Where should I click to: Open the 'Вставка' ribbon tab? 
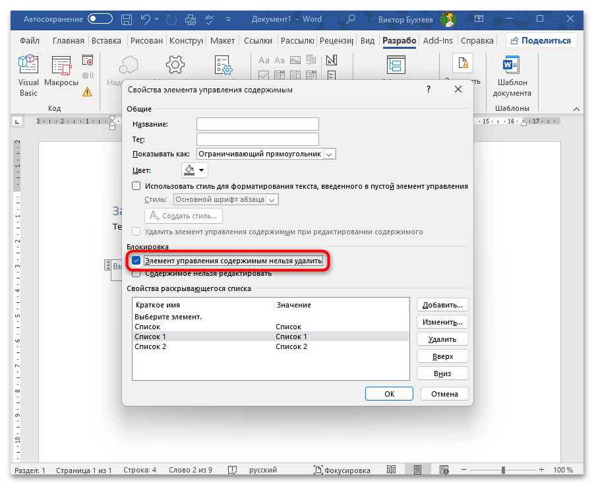(106, 40)
